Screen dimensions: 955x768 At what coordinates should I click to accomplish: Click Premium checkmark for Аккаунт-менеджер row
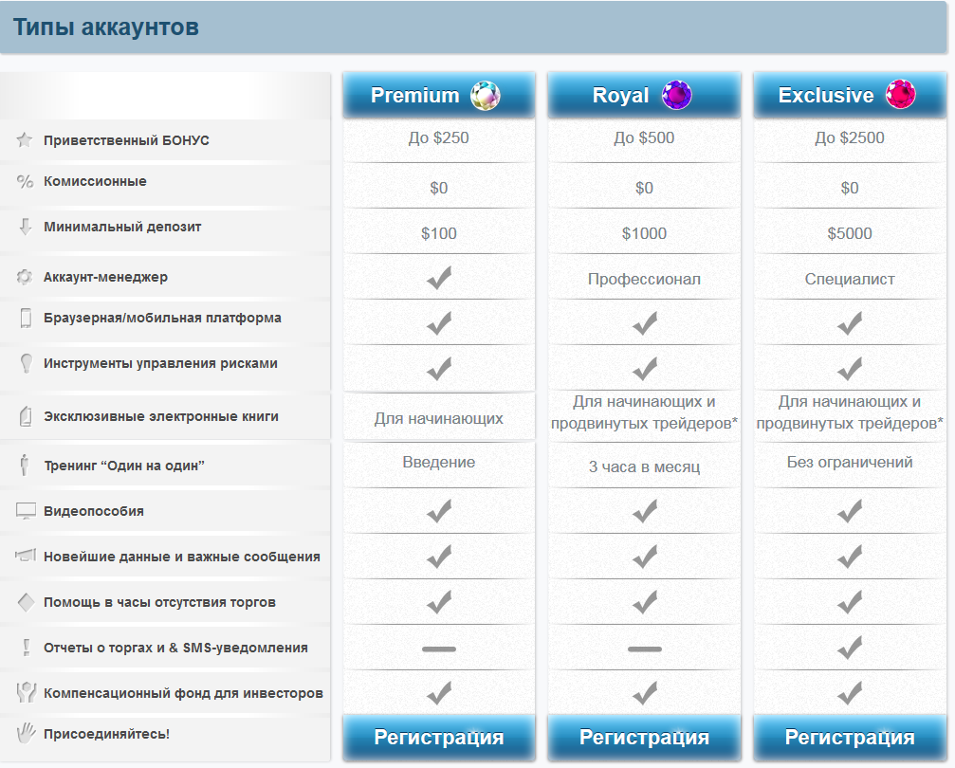pos(439,278)
